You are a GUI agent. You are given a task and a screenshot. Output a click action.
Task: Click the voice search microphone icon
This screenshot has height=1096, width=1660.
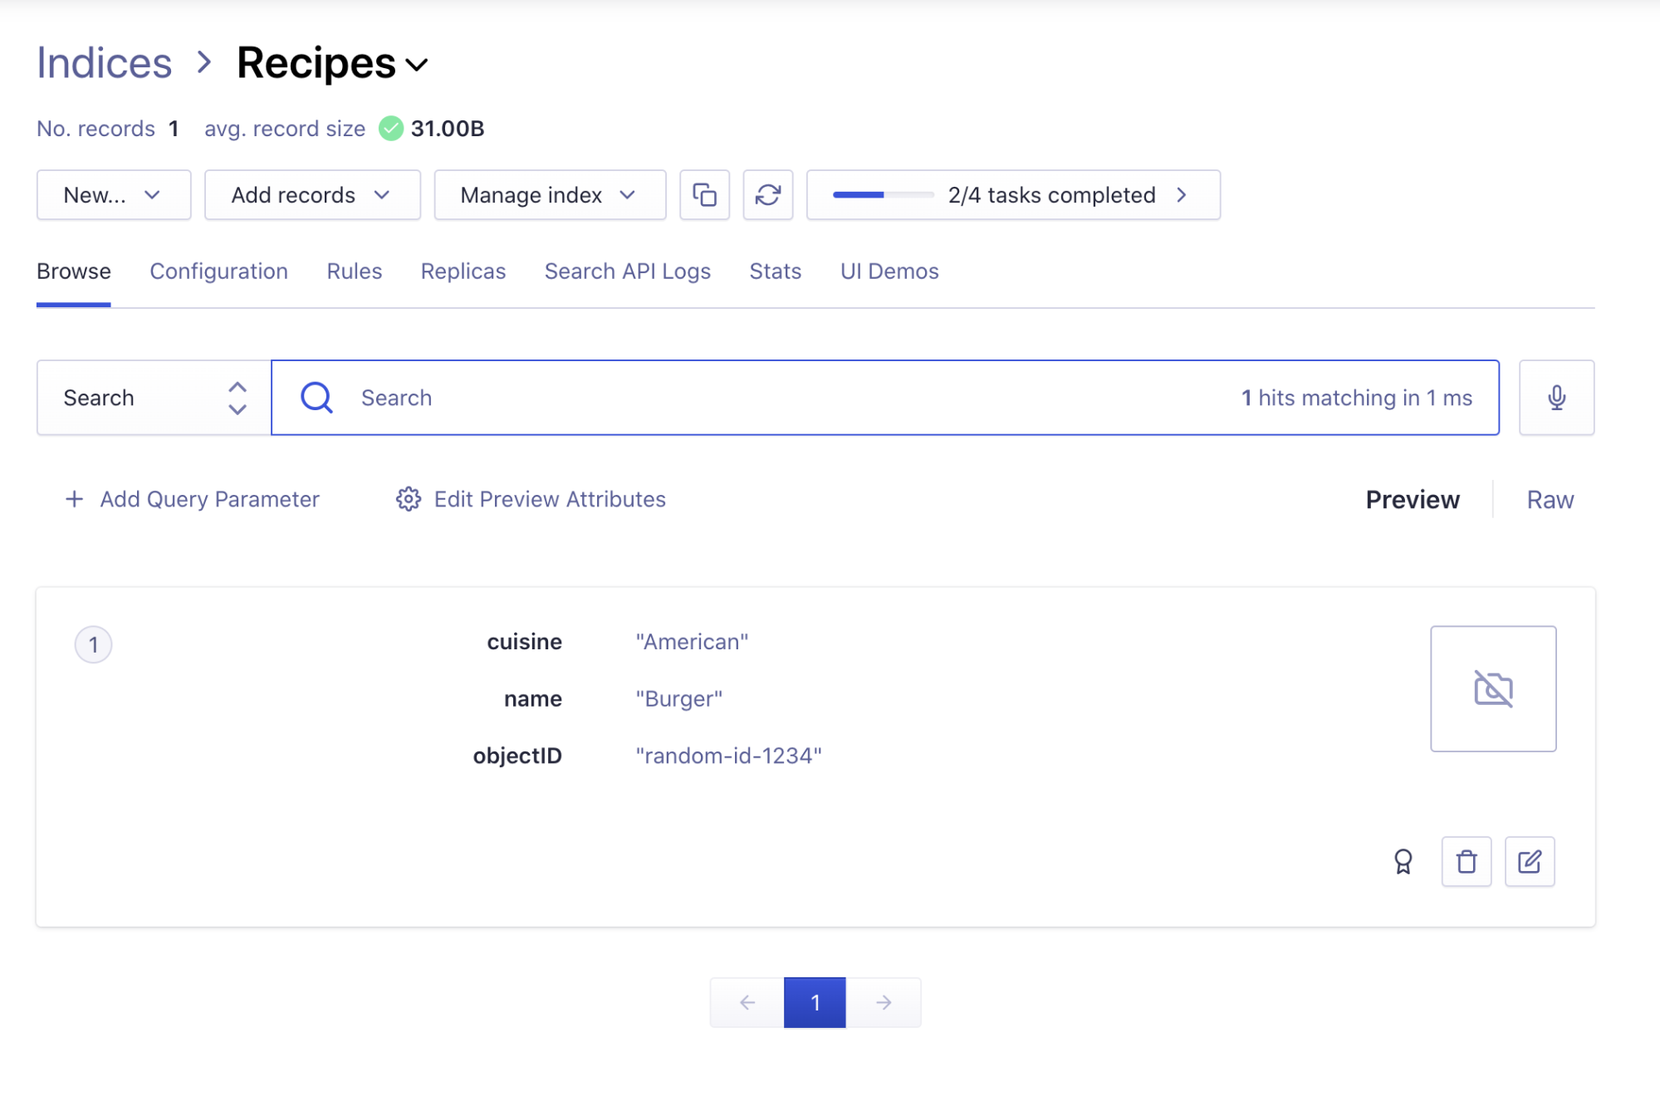[1556, 398]
